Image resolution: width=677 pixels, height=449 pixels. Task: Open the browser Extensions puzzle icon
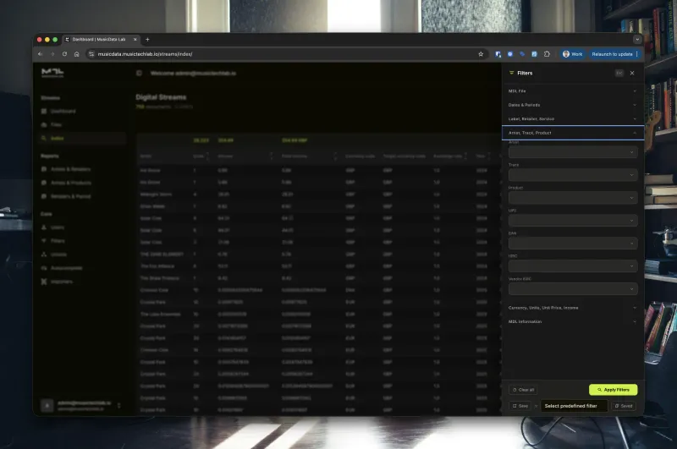coord(547,54)
